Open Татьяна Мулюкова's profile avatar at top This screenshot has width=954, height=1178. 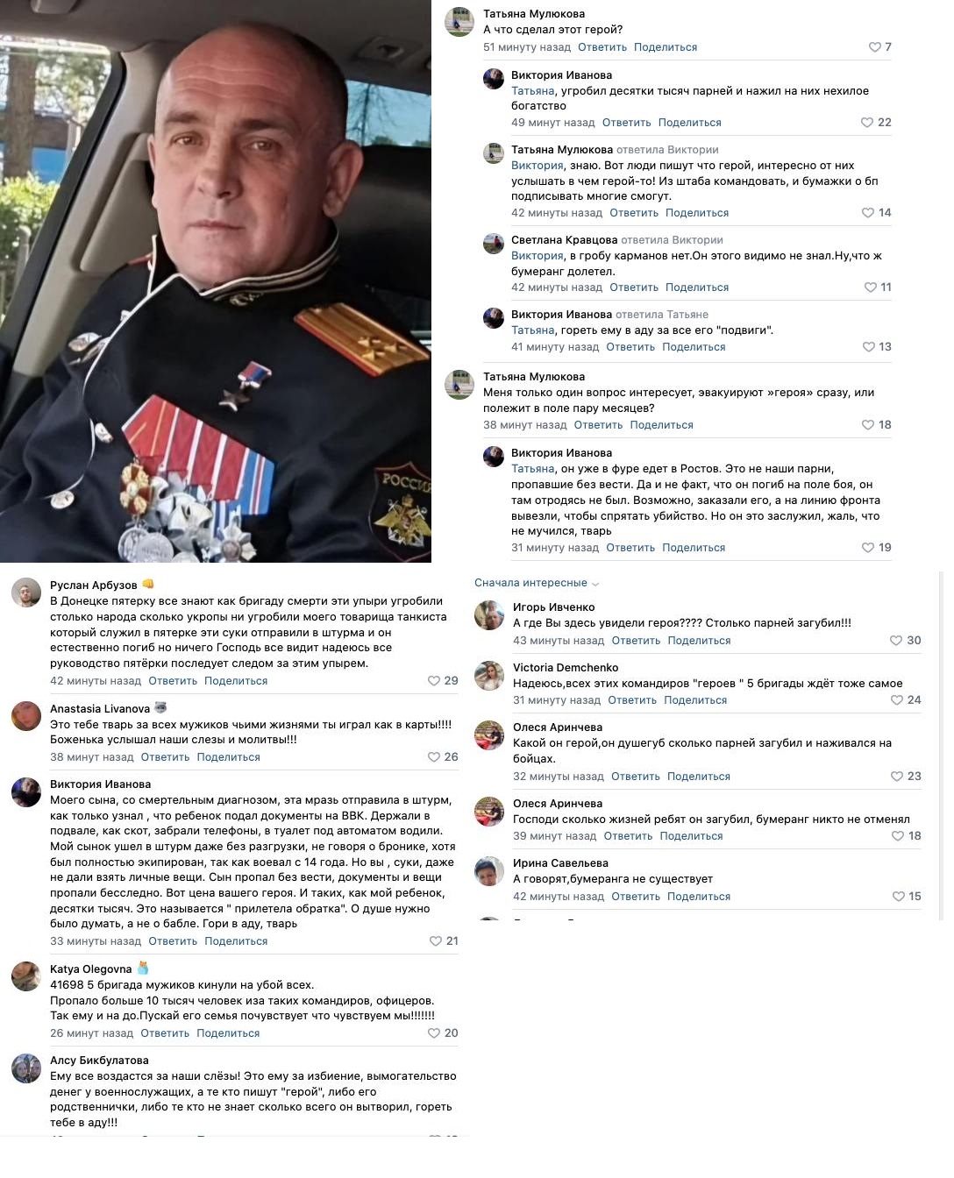pos(459,22)
